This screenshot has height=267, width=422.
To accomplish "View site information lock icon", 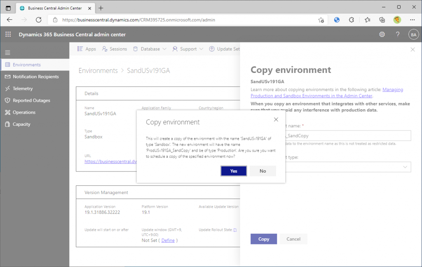I will click(x=55, y=20).
